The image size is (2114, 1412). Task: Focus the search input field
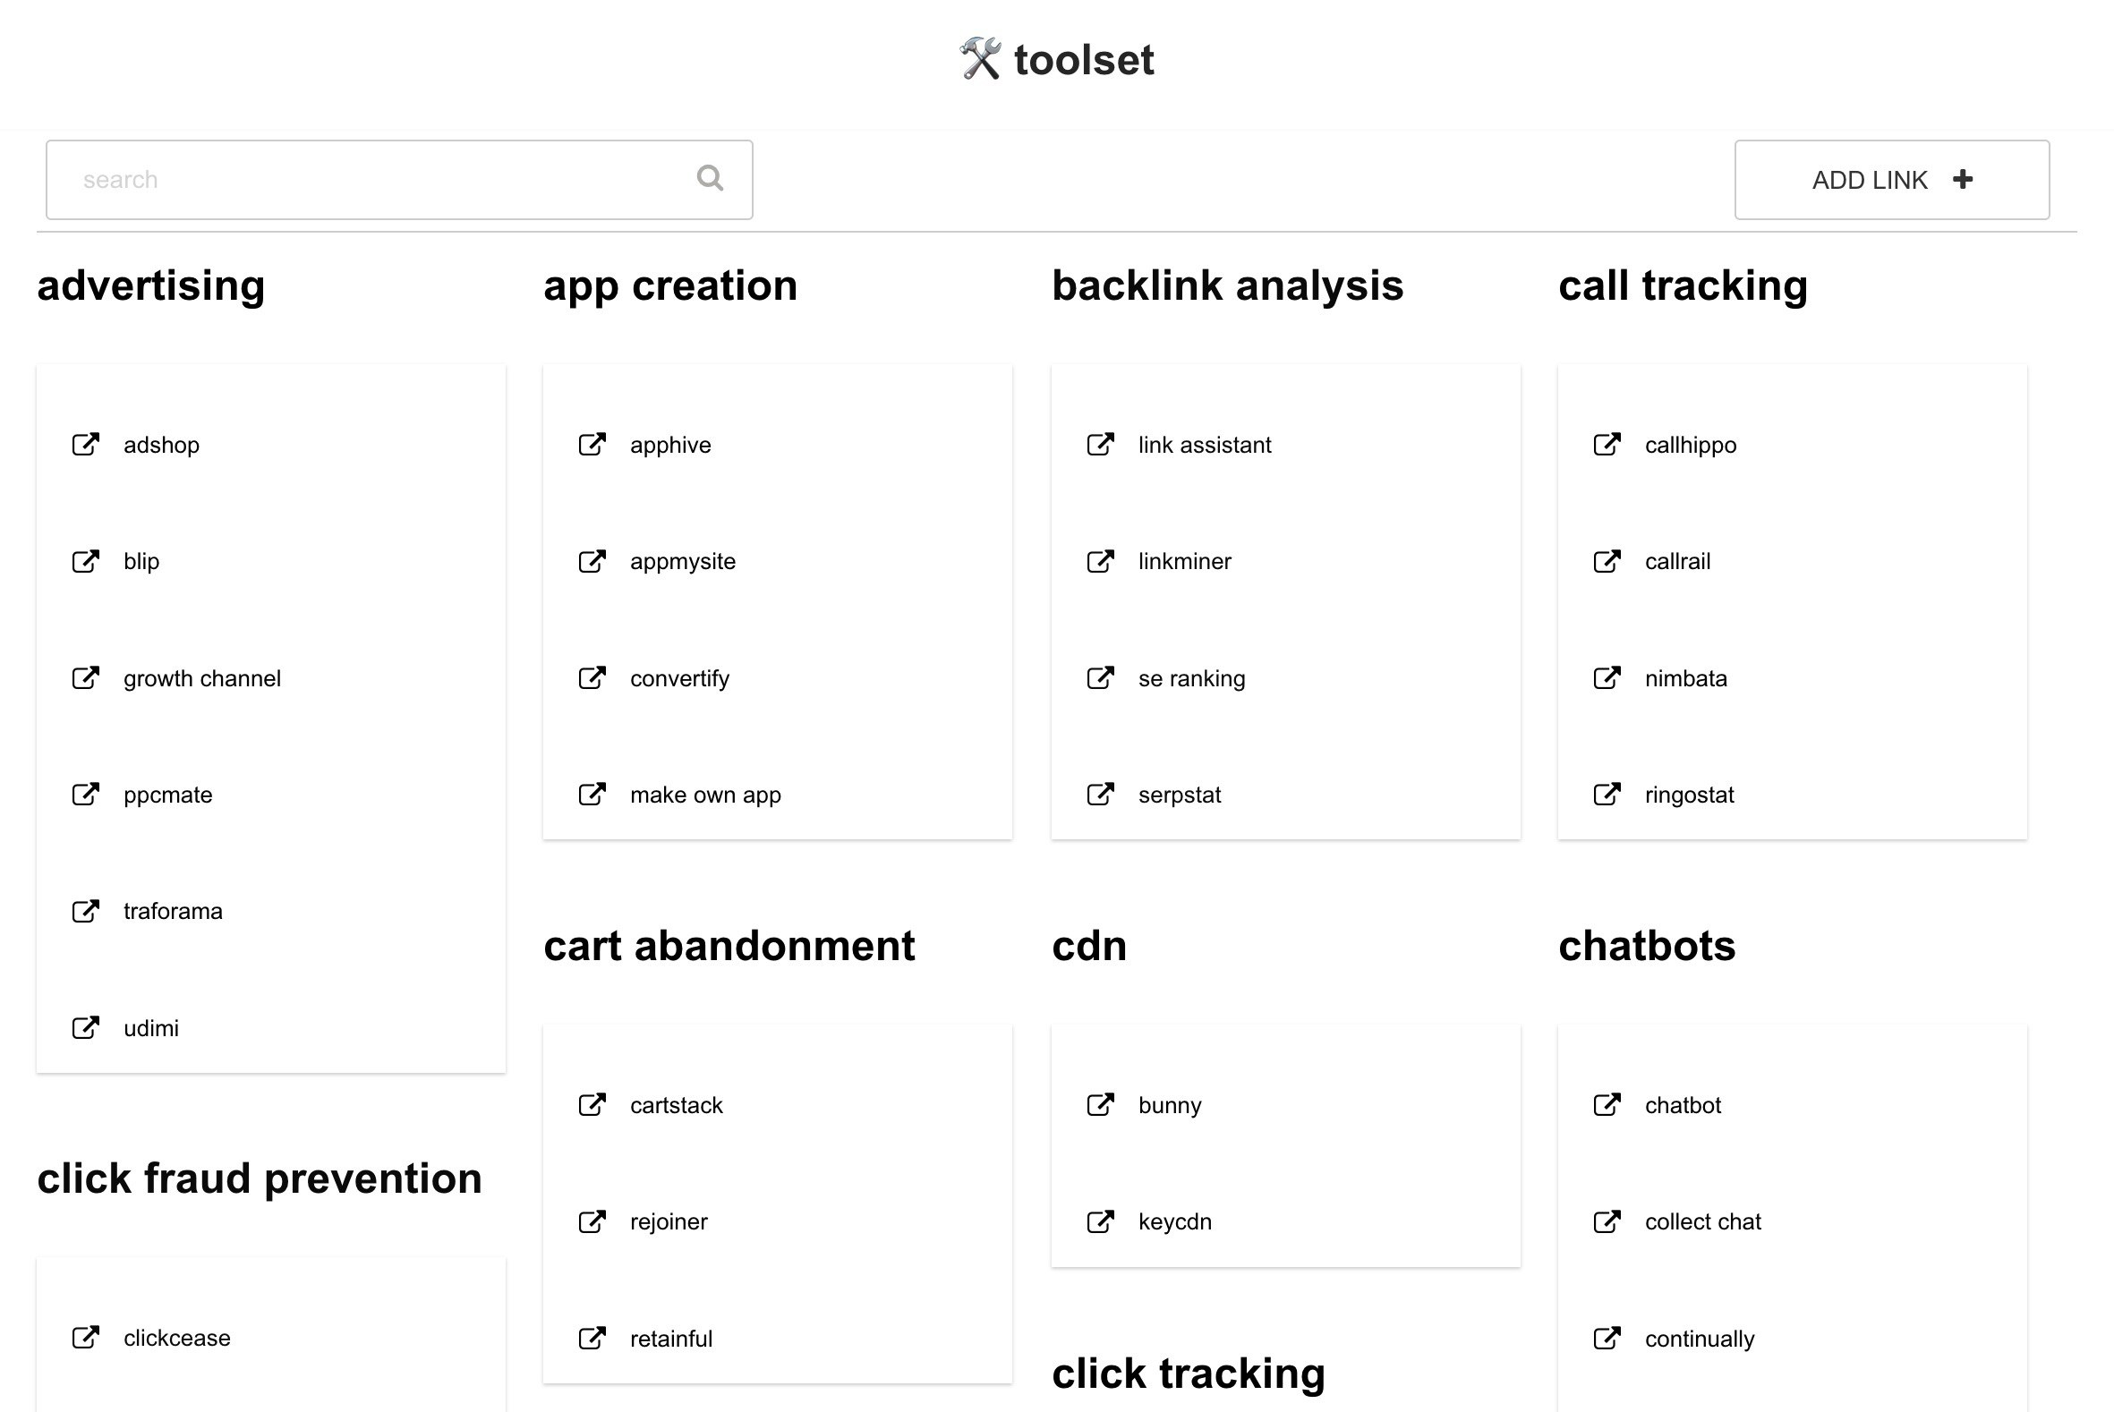(x=399, y=179)
